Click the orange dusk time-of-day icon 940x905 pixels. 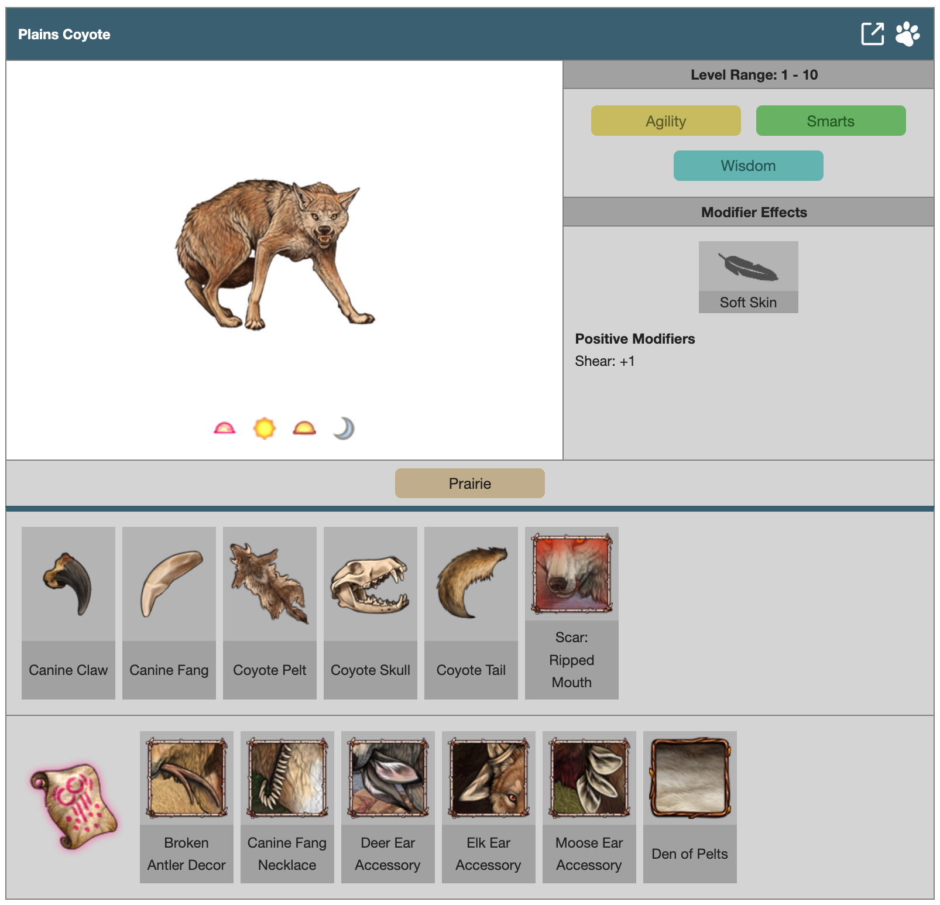pos(304,428)
